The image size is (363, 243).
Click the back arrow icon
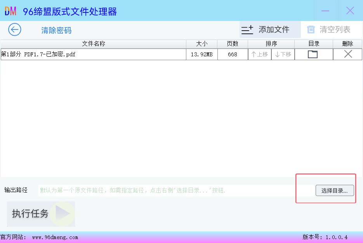15,30
